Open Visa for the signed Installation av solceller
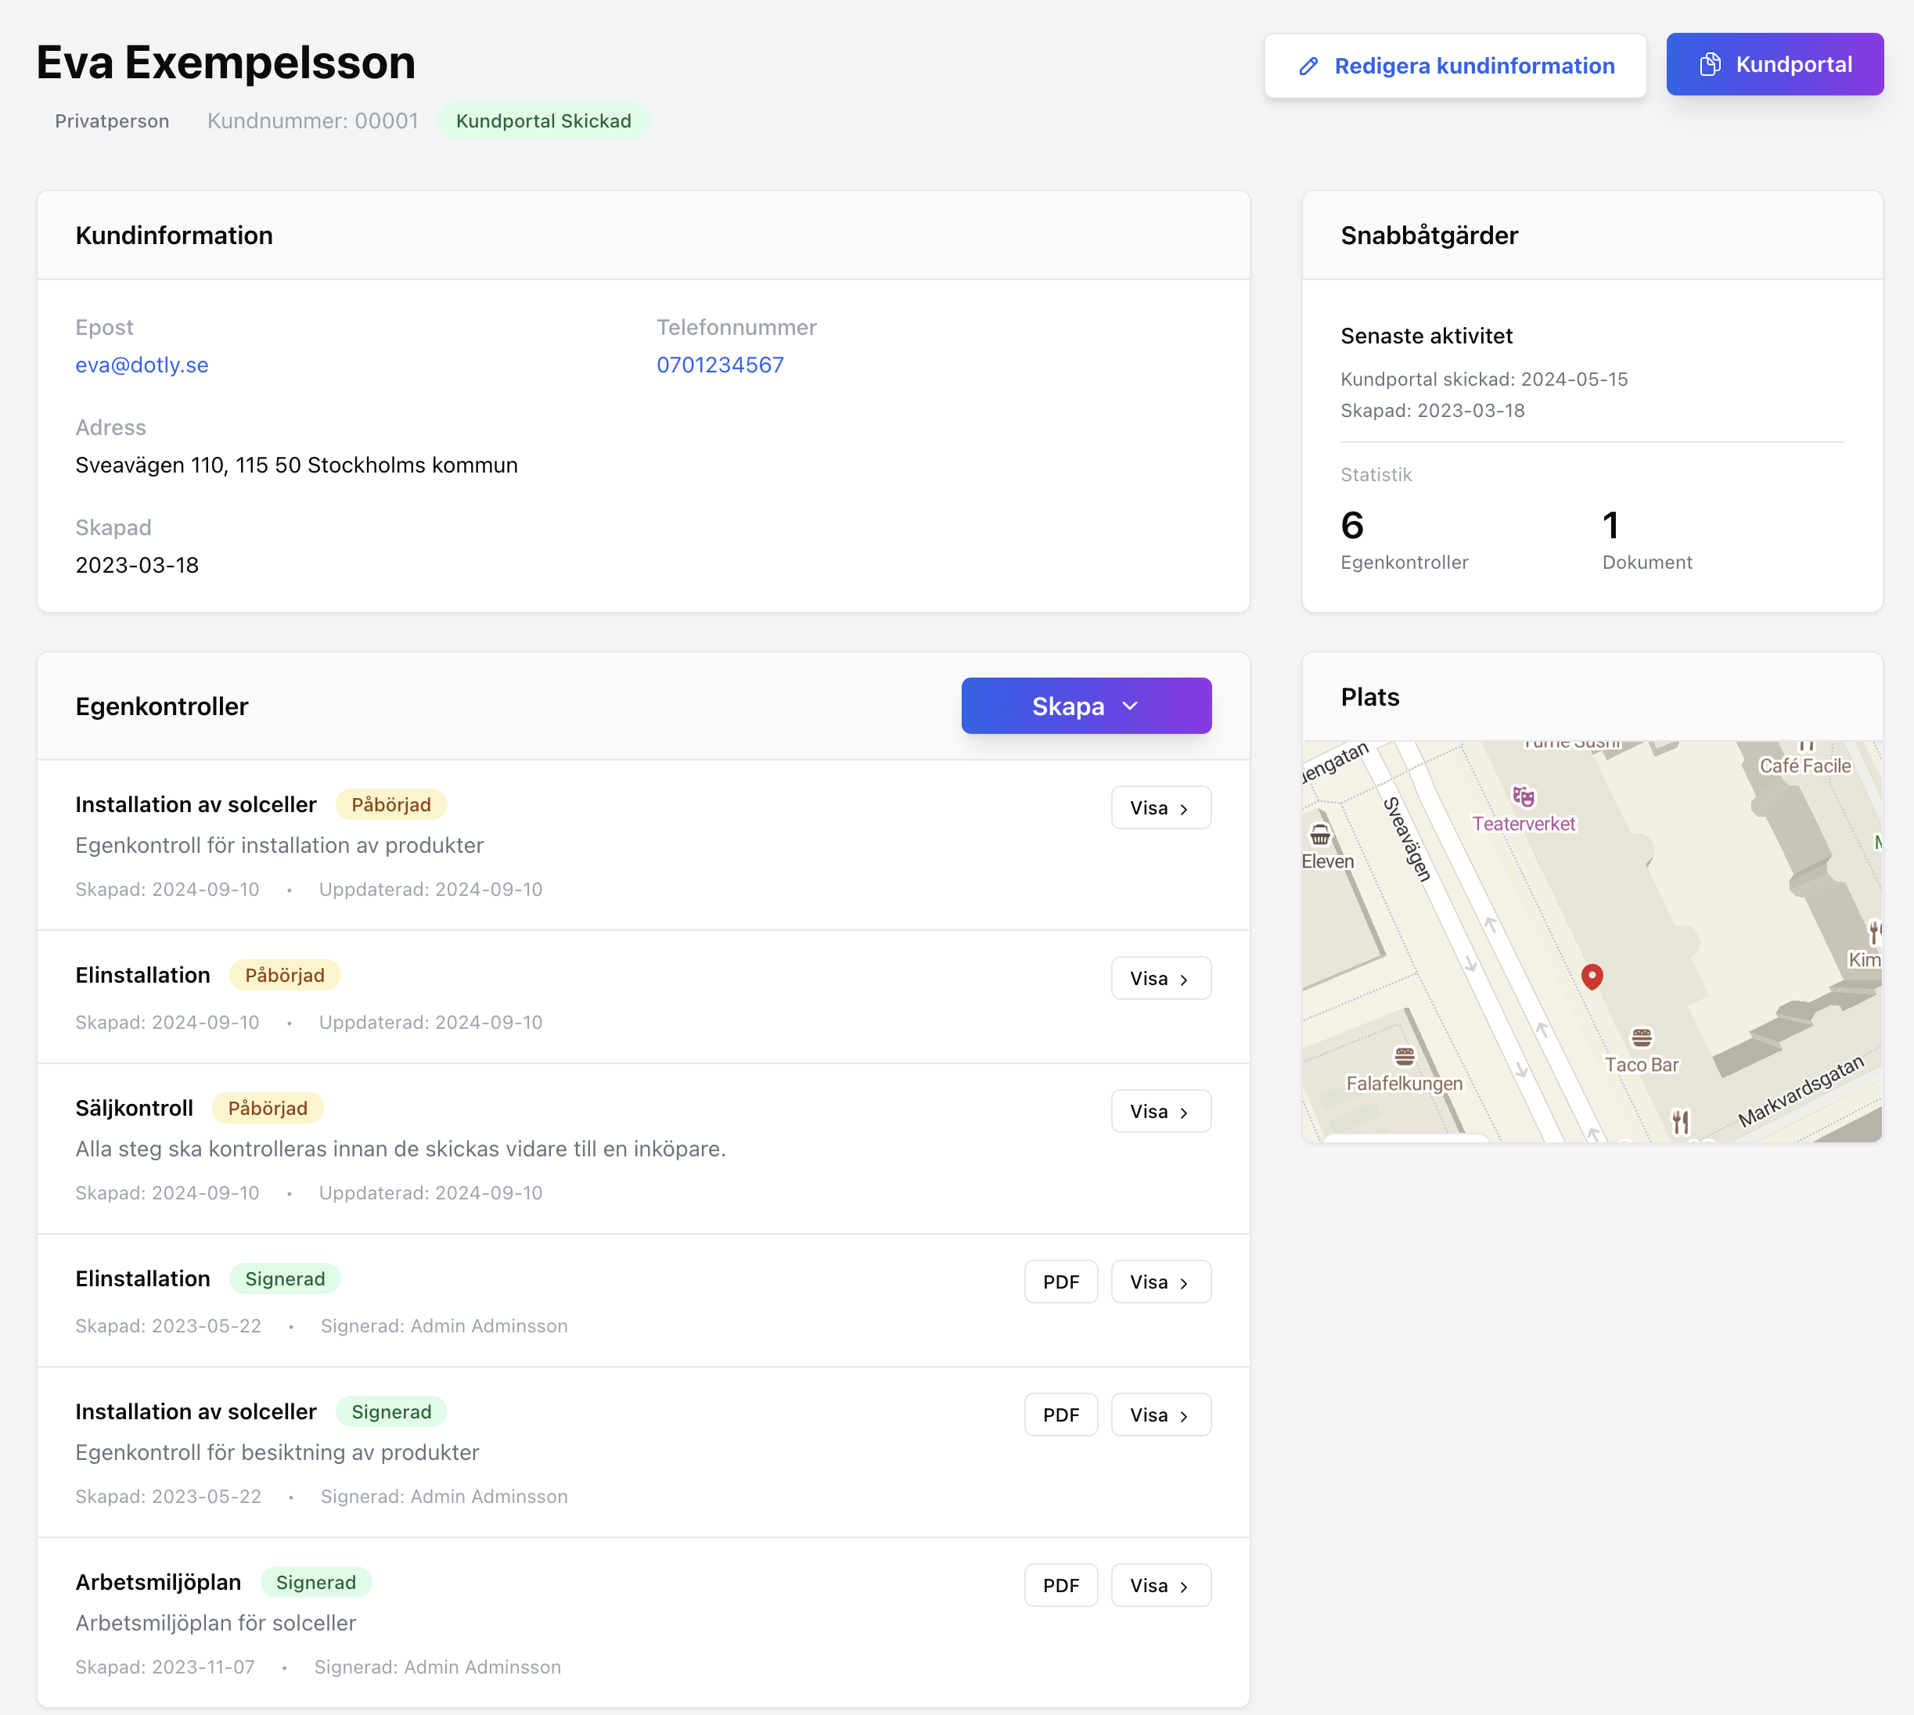The image size is (1914, 1715). [x=1160, y=1415]
